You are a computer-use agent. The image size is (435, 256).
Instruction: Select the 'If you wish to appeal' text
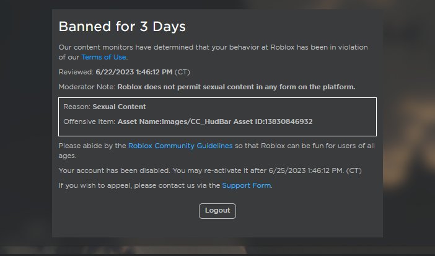tap(165, 185)
